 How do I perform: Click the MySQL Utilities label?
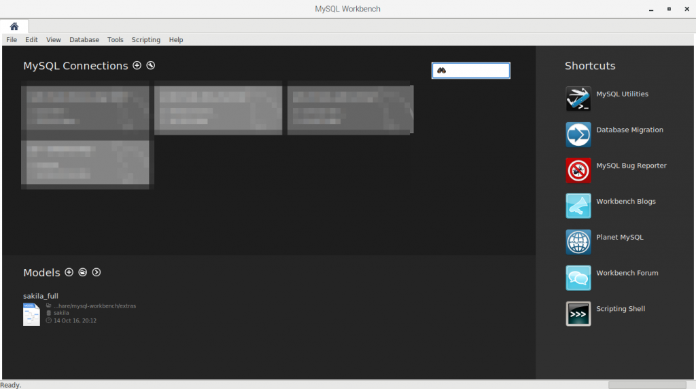622,94
